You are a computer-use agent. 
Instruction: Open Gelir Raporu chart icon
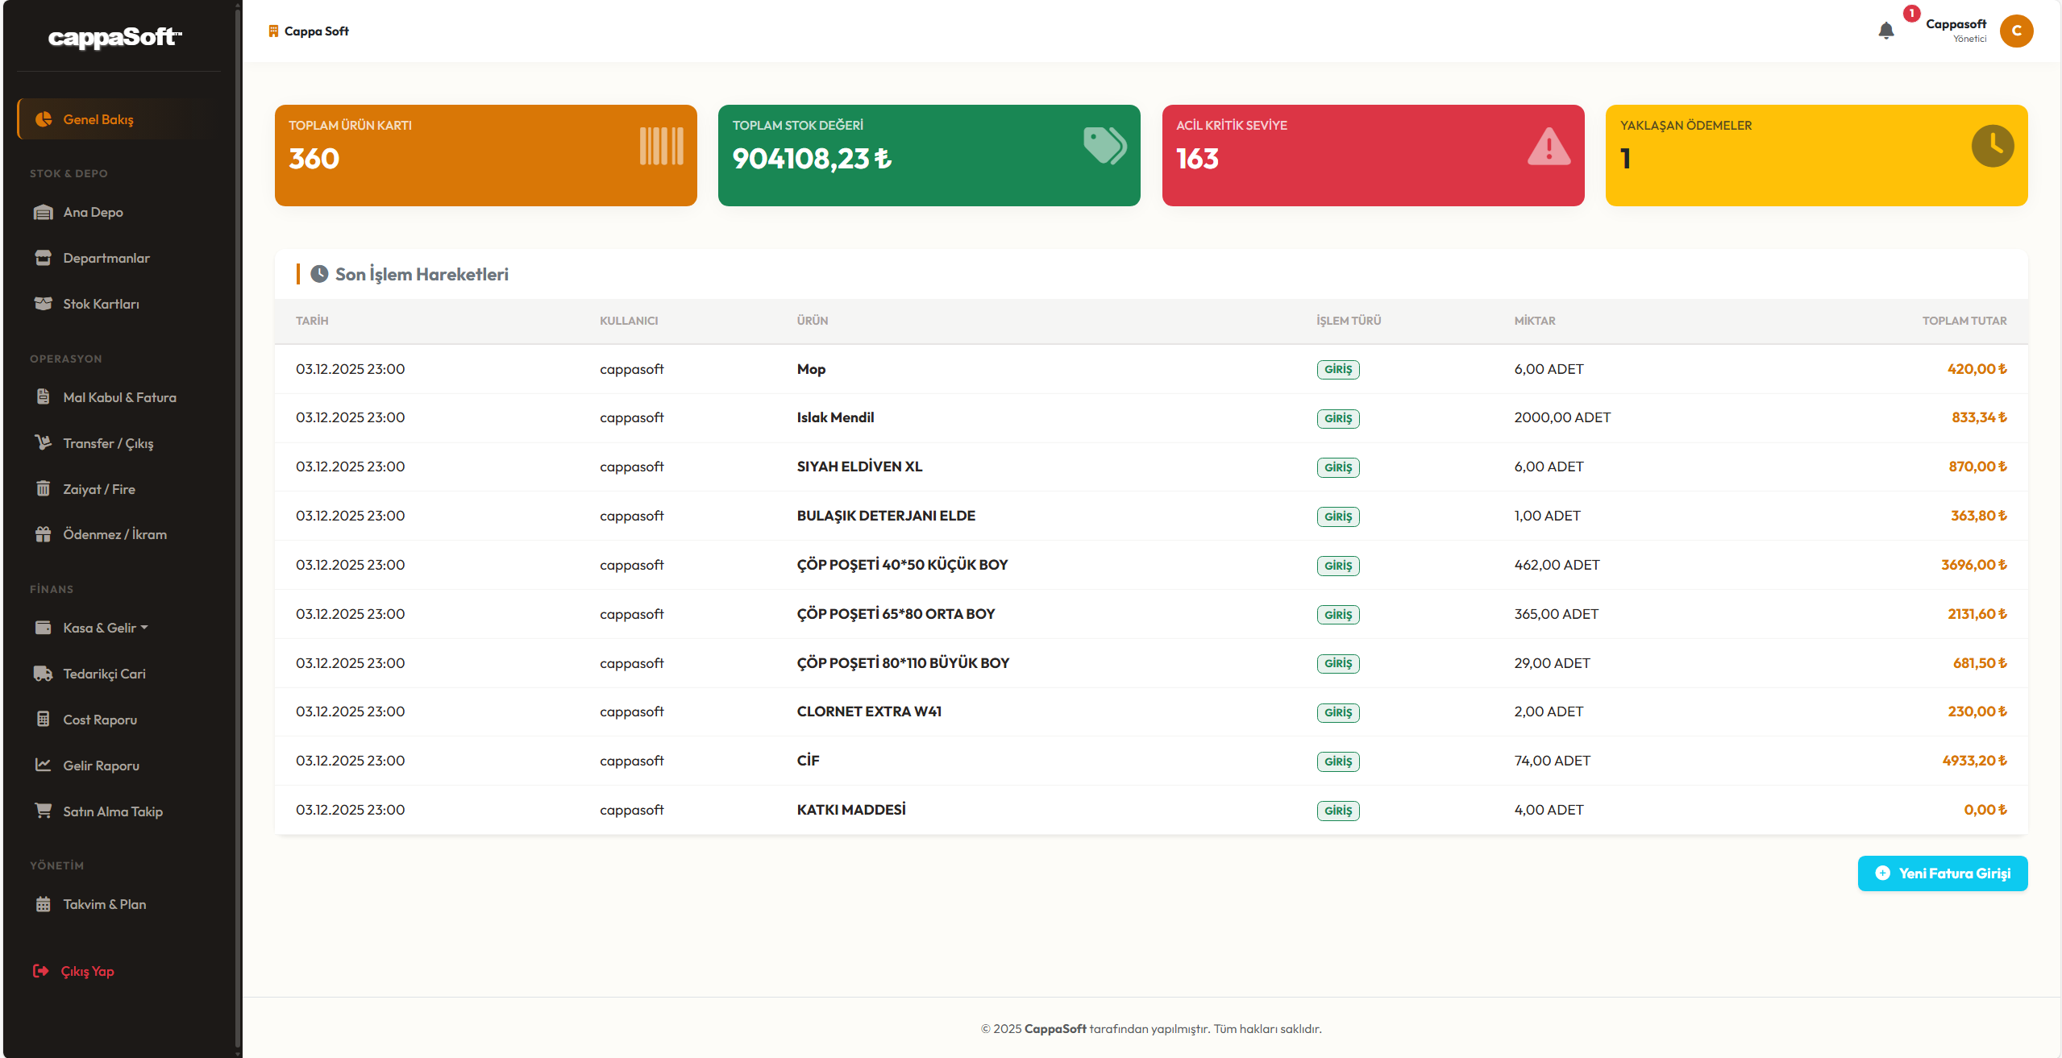coord(45,765)
